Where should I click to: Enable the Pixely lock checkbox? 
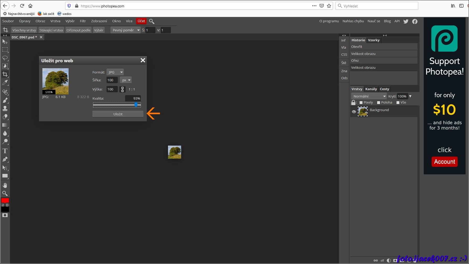coord(361,103)
